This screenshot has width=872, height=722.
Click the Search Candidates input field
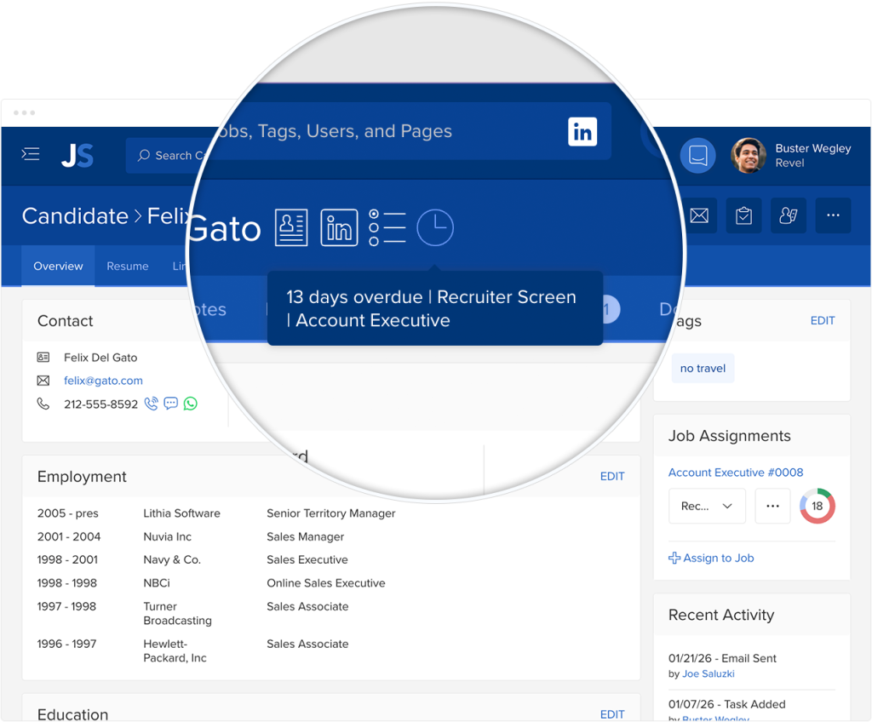(179, 155)
